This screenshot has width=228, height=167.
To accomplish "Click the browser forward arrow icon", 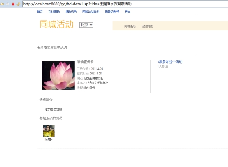I will (x=7, y=4).
